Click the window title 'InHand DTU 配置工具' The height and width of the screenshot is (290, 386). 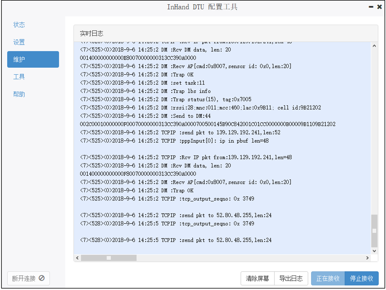(202, 7)
